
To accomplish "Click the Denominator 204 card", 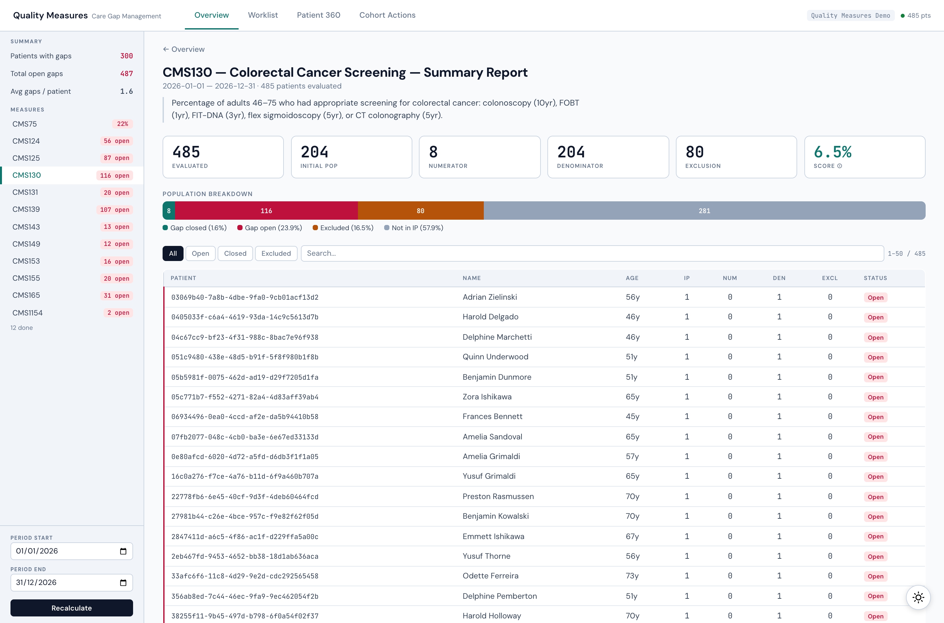I will click(608, 157).
